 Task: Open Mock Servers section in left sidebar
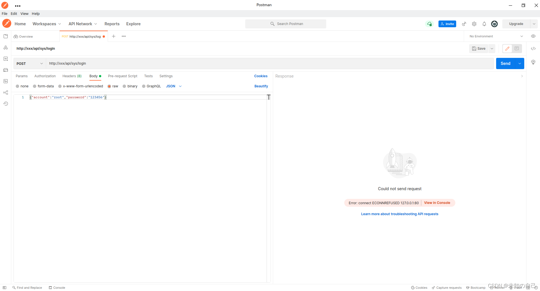[x=6, y=70]
